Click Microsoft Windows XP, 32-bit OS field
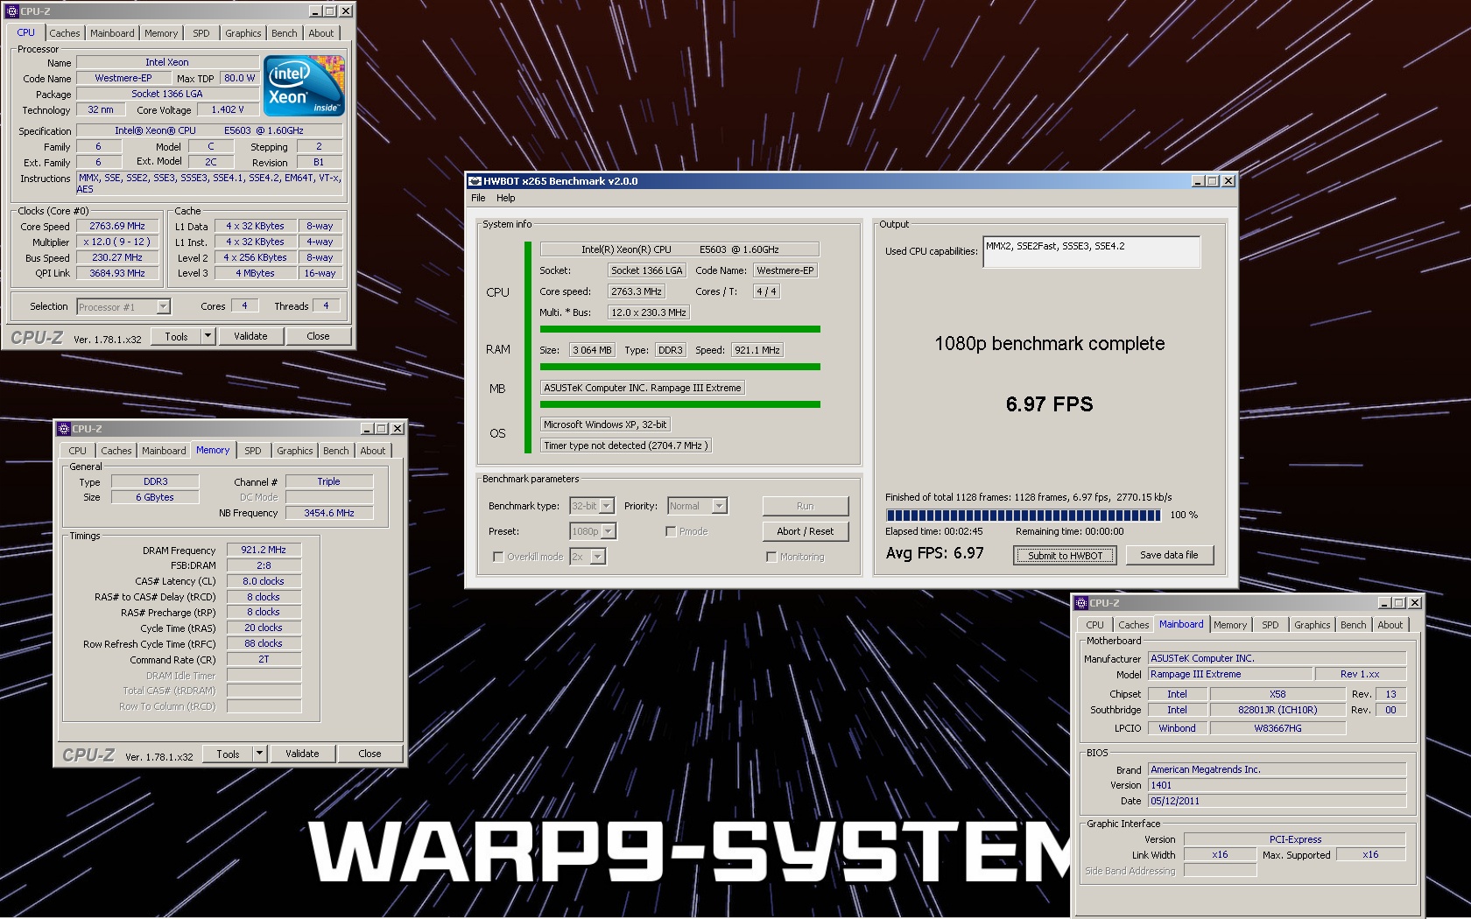Screen dimensions: 1471x919 point(605,424)
